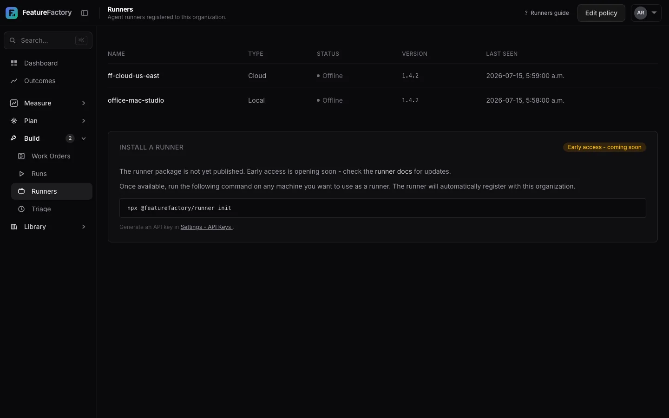Open the Runners guide link
Viewport: 669px width, 418px height.
(x=546, y=13)
